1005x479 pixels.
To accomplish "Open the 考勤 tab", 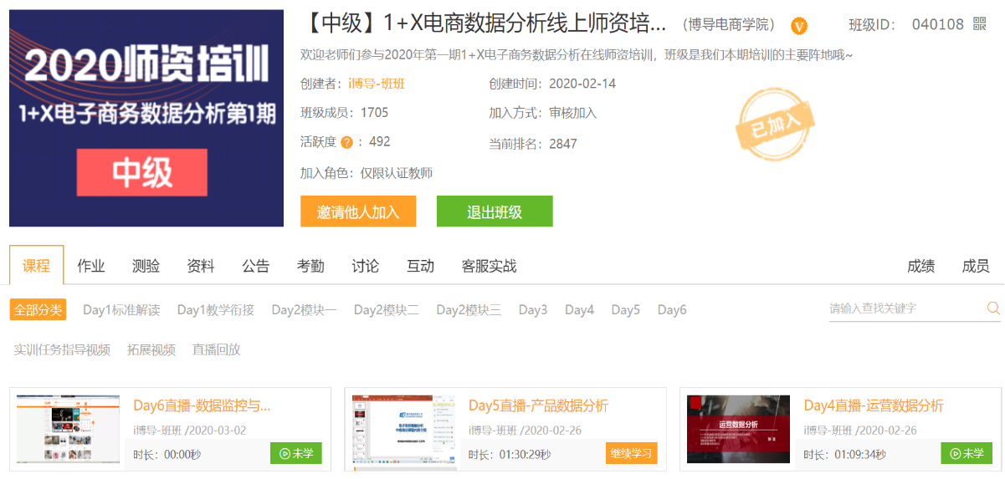I will [x=310, y=266].
